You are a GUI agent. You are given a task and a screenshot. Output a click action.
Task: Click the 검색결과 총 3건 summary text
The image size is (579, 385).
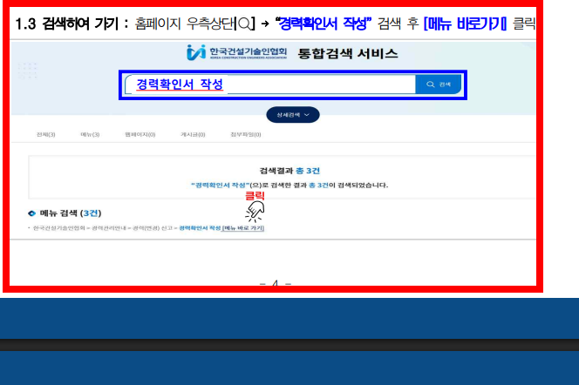[289, 171]
